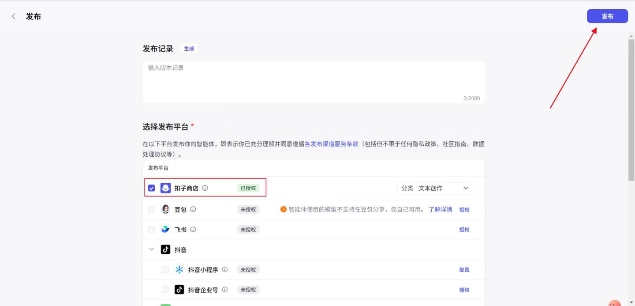Viewport: 635px width, 306px height.
Task: Click the 豆包 avatar icon
Action: 165,209
